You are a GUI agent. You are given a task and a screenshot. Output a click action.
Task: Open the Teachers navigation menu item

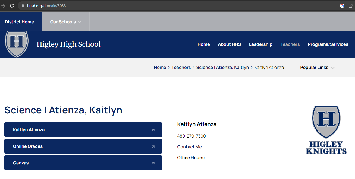[x=290, y=44]
